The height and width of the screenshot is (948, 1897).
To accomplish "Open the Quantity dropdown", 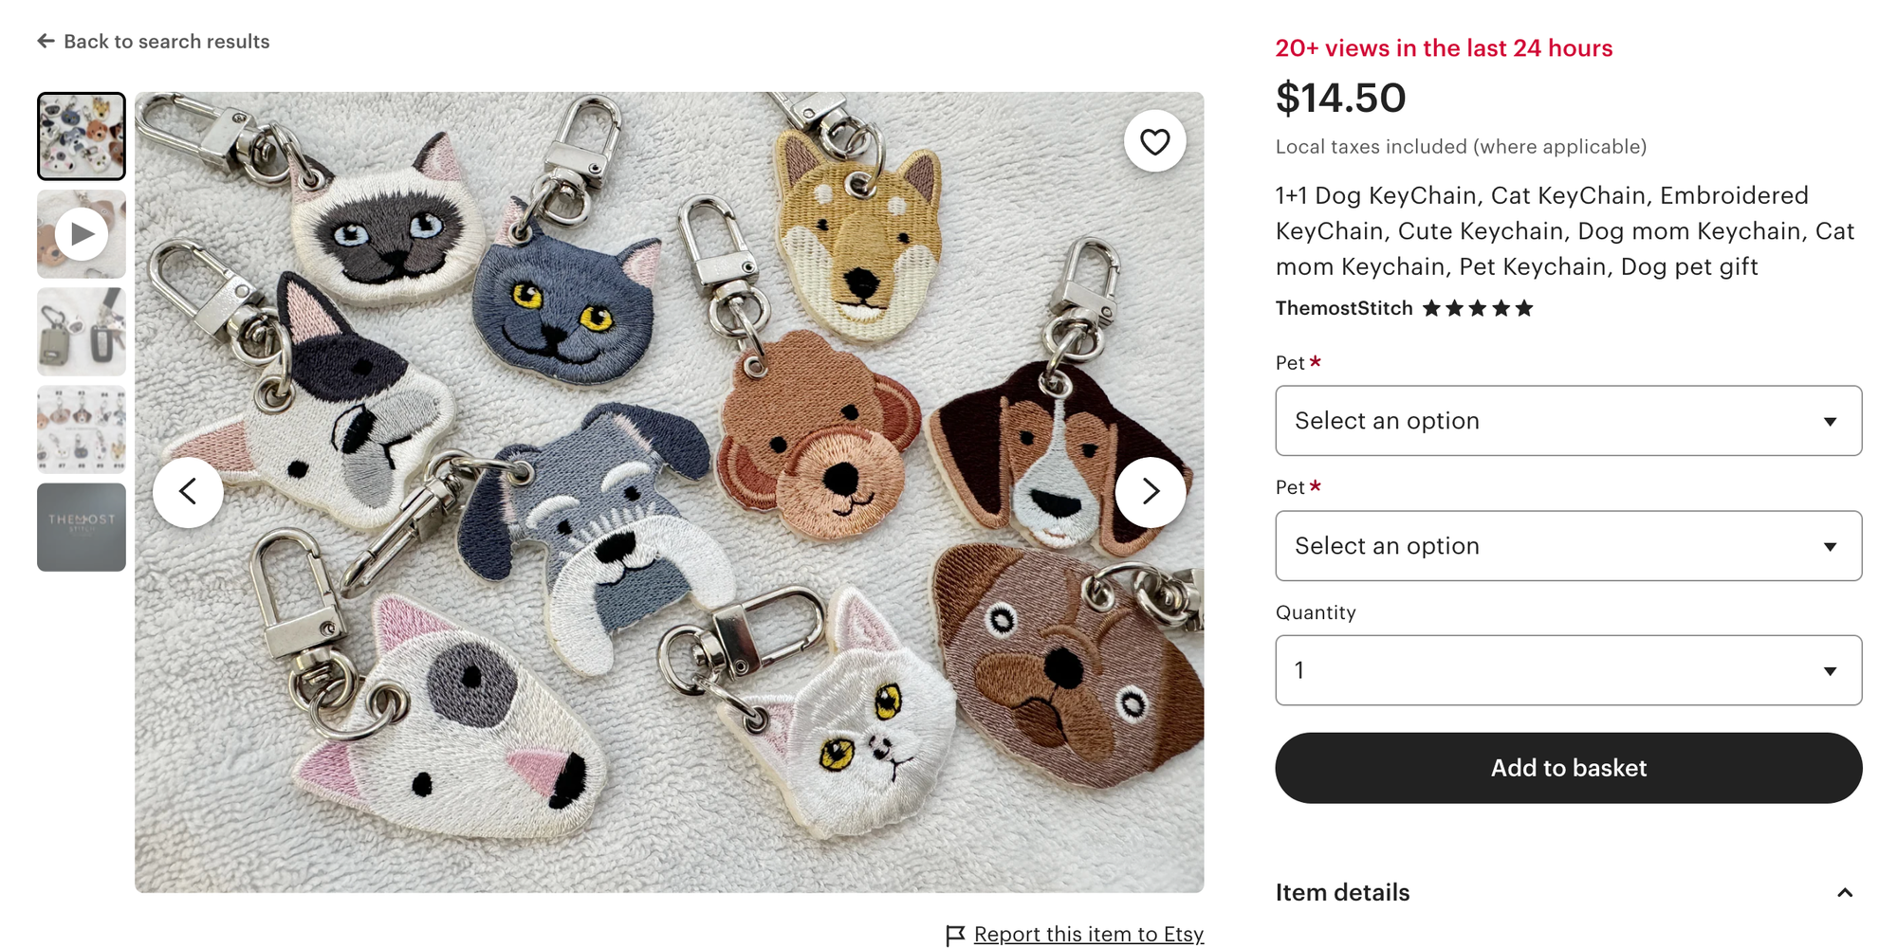I will tap(1568, 670).
